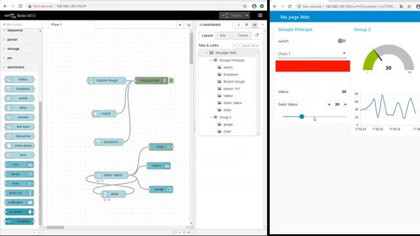Viewport: 420px width, 236px height.
Task: Select Saisir Valeur in layout tree
Action: click(x=232, y=103)
